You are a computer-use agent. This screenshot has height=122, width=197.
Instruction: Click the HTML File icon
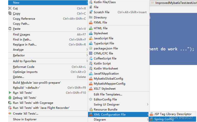(x=91, y=28)
